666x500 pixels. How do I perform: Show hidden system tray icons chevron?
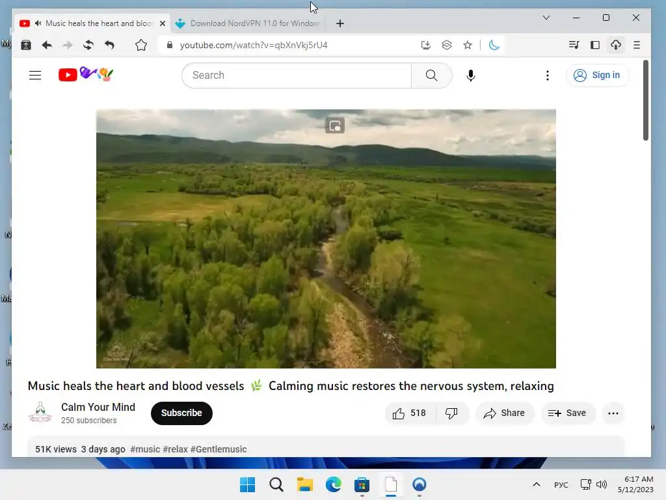(x=537, y=484)
